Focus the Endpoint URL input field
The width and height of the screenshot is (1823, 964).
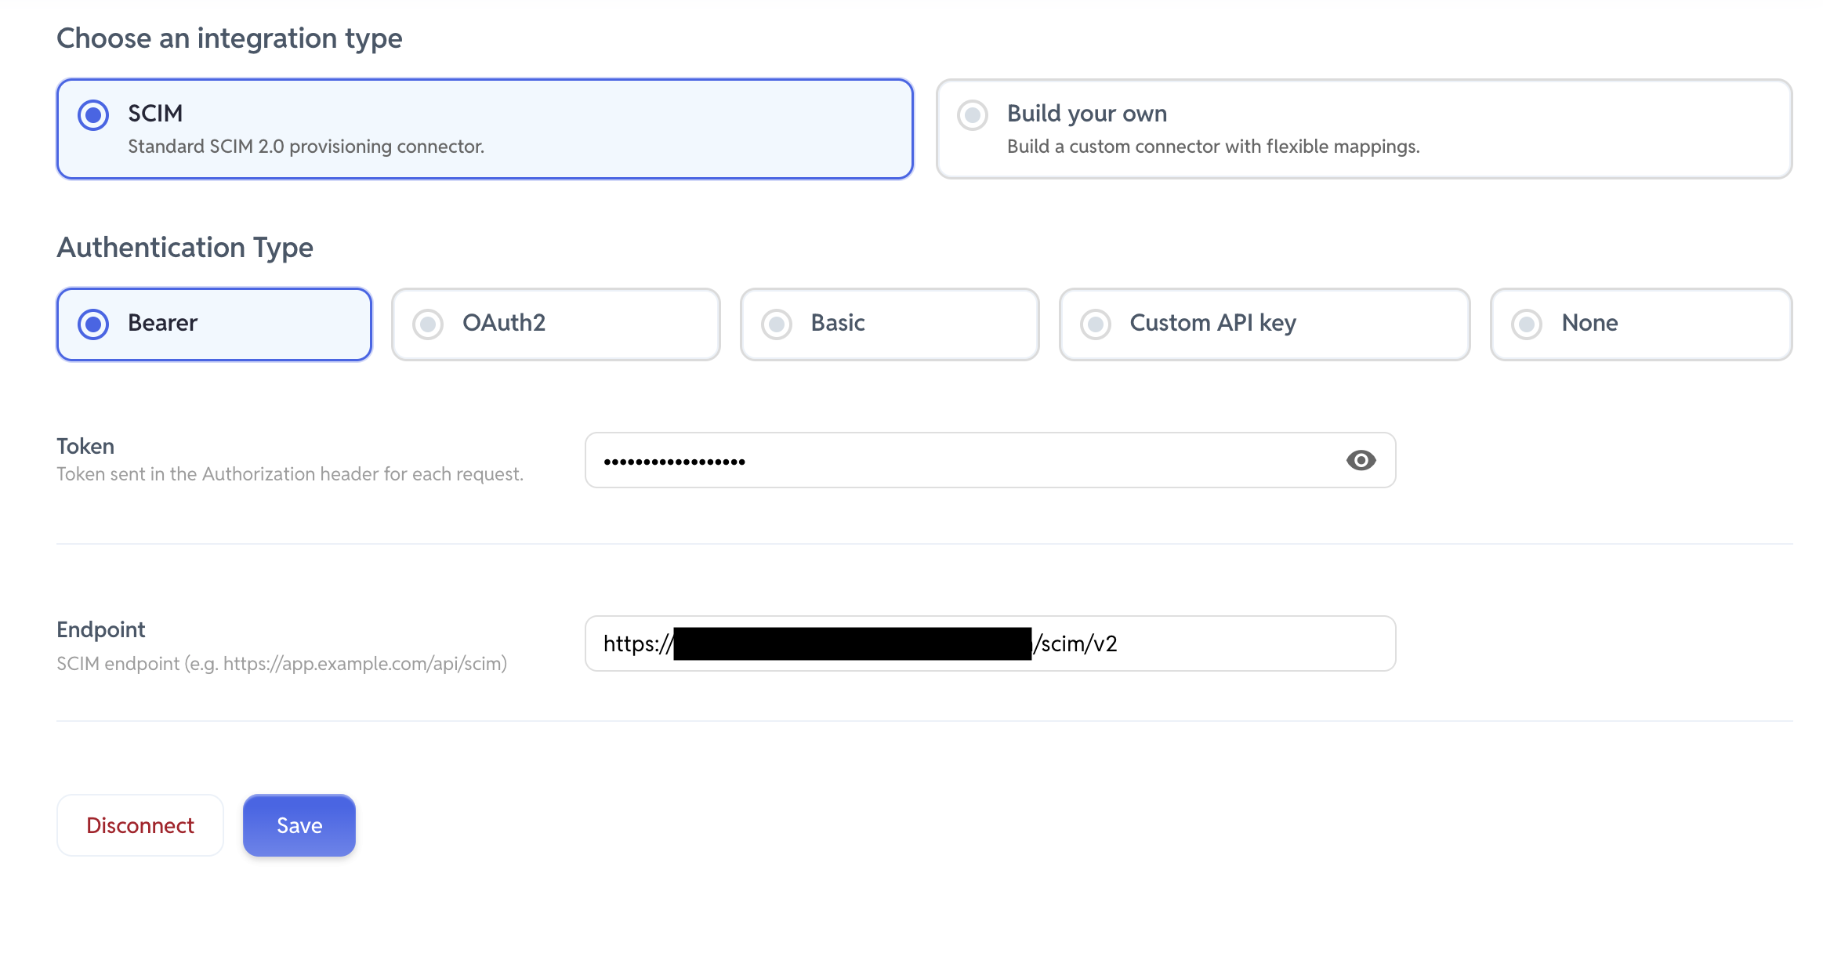point(1254,644)
